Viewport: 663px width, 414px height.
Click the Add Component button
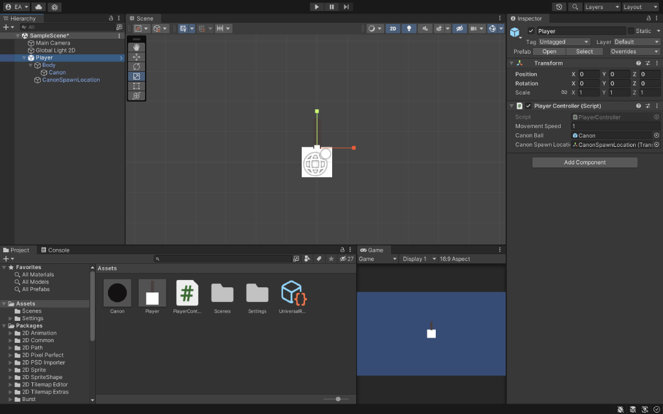(x=584, y=162)
